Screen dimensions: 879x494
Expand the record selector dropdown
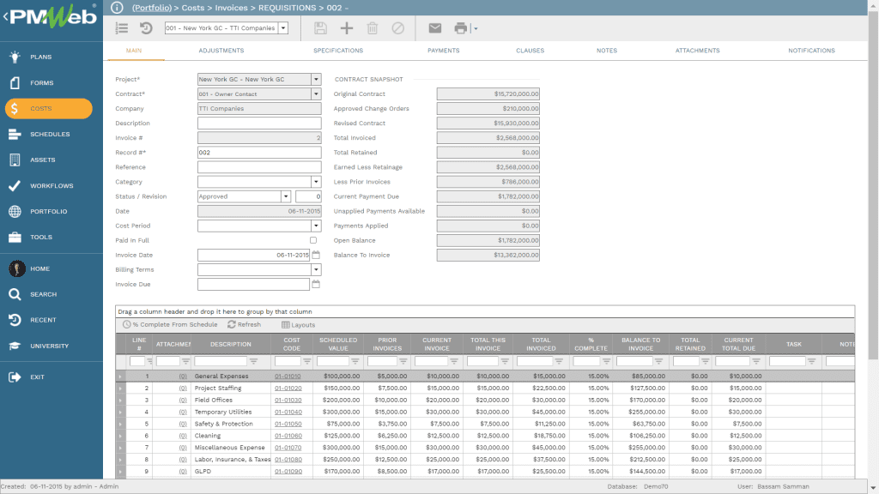[283, 28]
